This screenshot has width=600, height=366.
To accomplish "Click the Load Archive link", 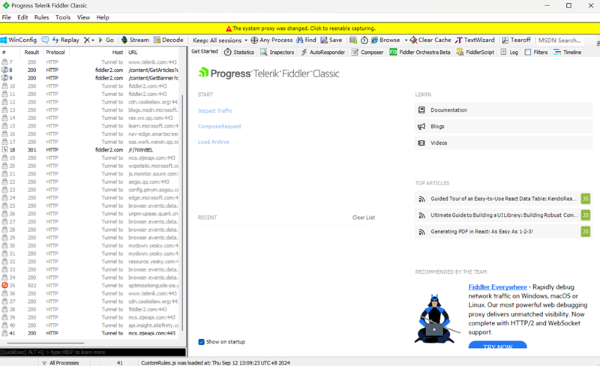I will click(213, 142).
